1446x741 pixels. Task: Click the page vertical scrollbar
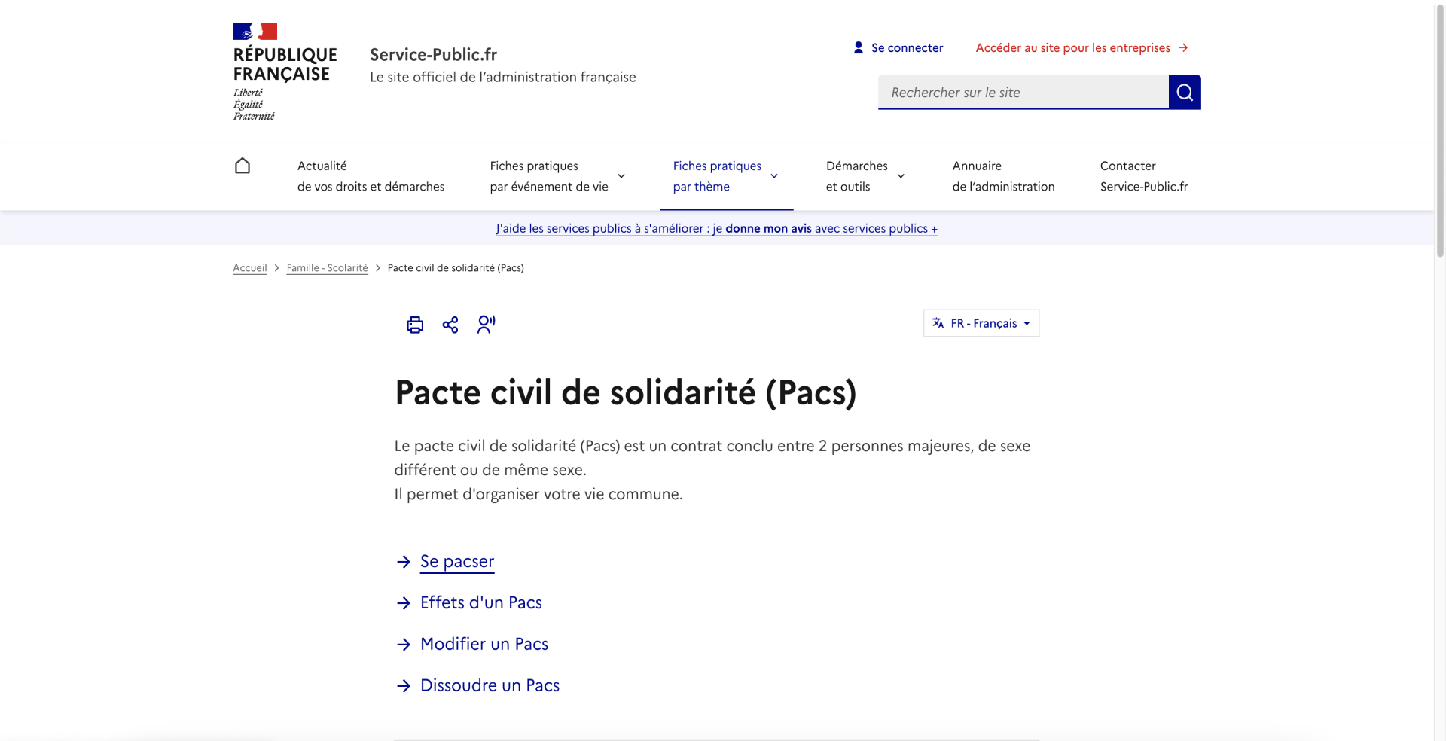pyautogui.click(x=1440, y=130)
